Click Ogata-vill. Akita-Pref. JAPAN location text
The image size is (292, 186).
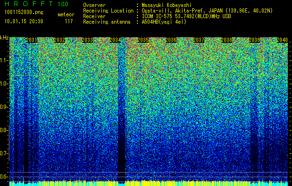pyautogui.click(x=207, y=11)
